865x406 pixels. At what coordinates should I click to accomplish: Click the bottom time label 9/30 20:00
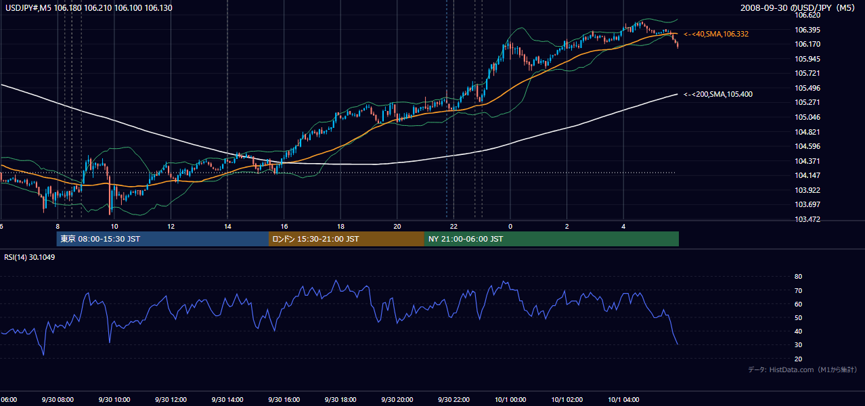(x=397, y=400)
